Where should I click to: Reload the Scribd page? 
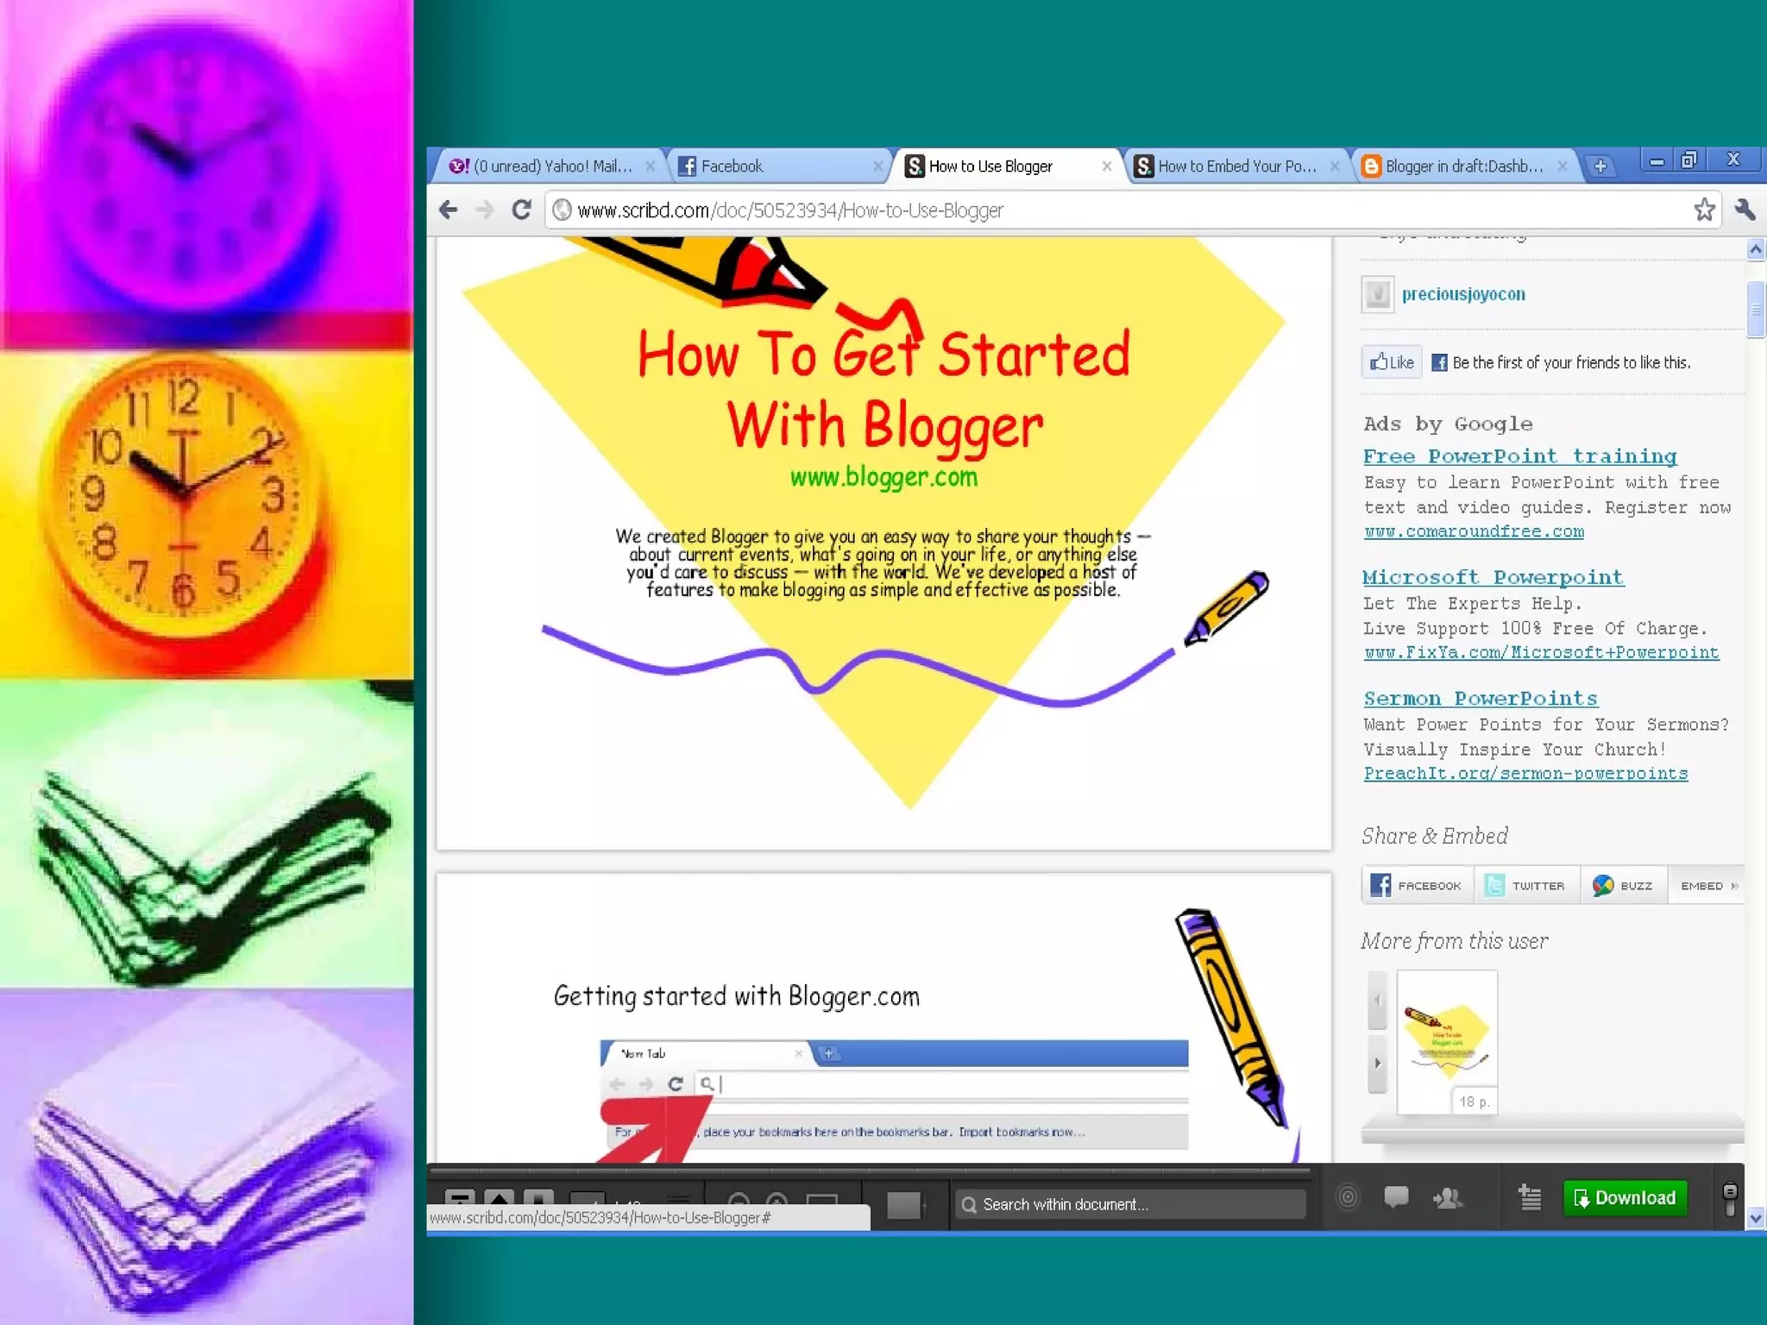(x=521, y=210)
